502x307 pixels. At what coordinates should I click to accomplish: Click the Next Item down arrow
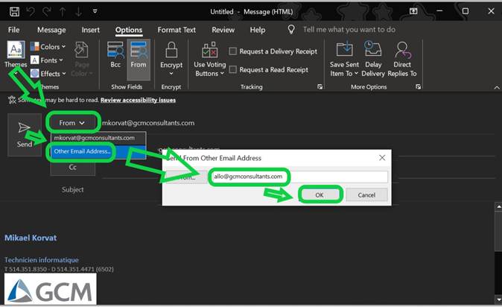pos(78,12)
